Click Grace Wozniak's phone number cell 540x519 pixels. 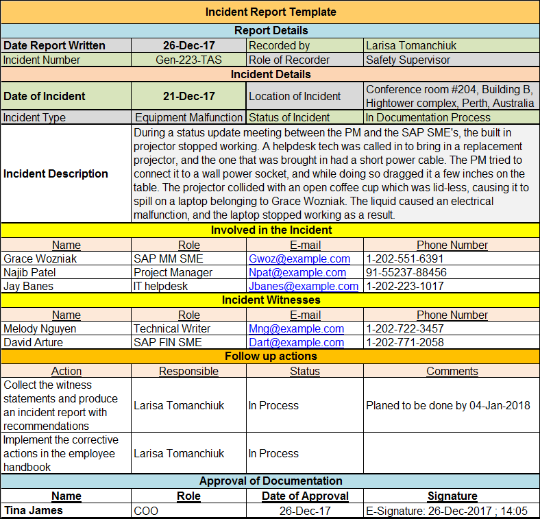pyautogui.click(x=451, y=259)
